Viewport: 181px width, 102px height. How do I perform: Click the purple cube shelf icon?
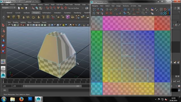[68, 17]
